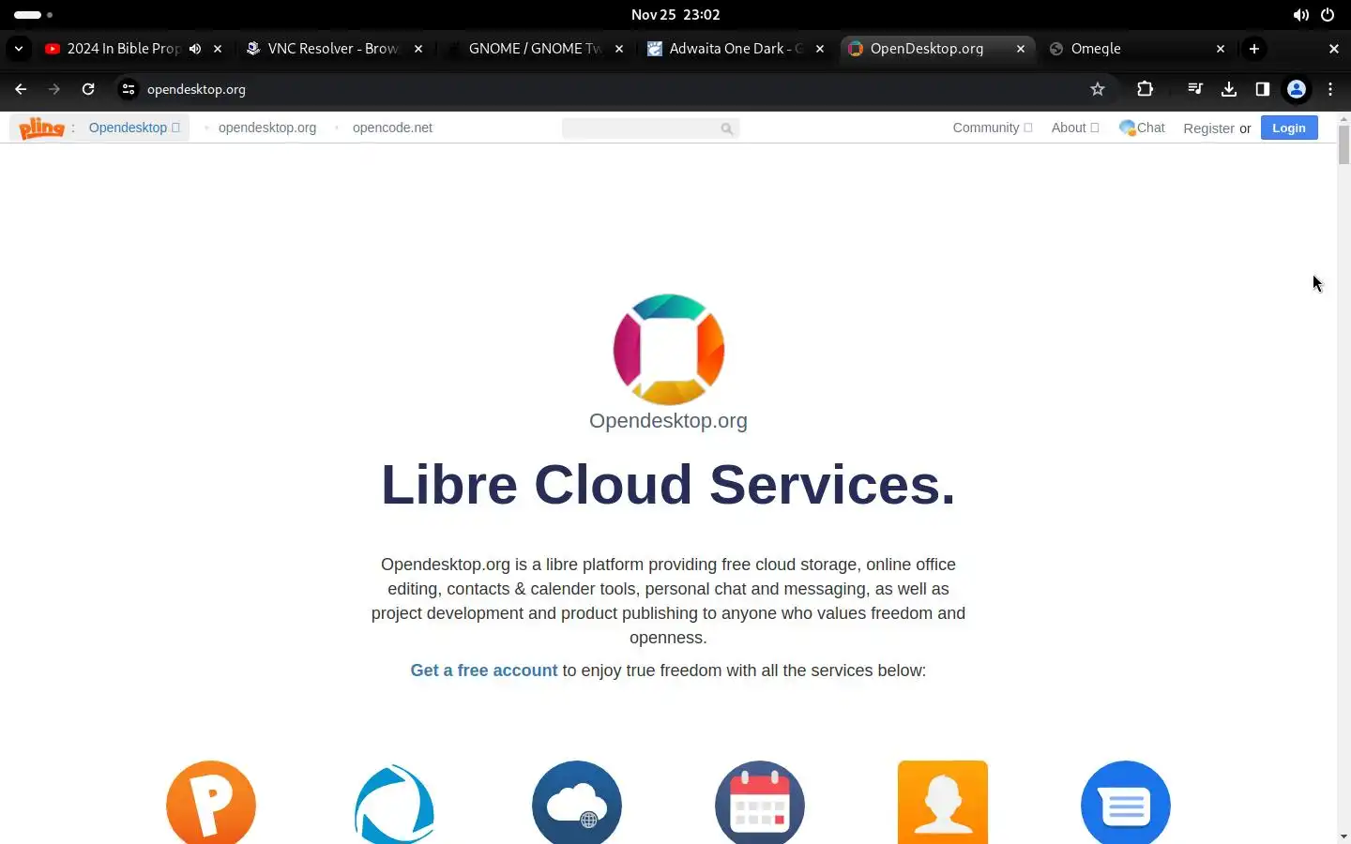Open the browser downloads icon
The height and width of the screenshot is (844, 1351).
pos(1229,89)
